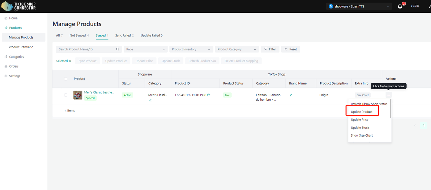Screen dimensions: 431x190
Task: Edit the Brand Name pencil icon
Action: tap(291, 95)
